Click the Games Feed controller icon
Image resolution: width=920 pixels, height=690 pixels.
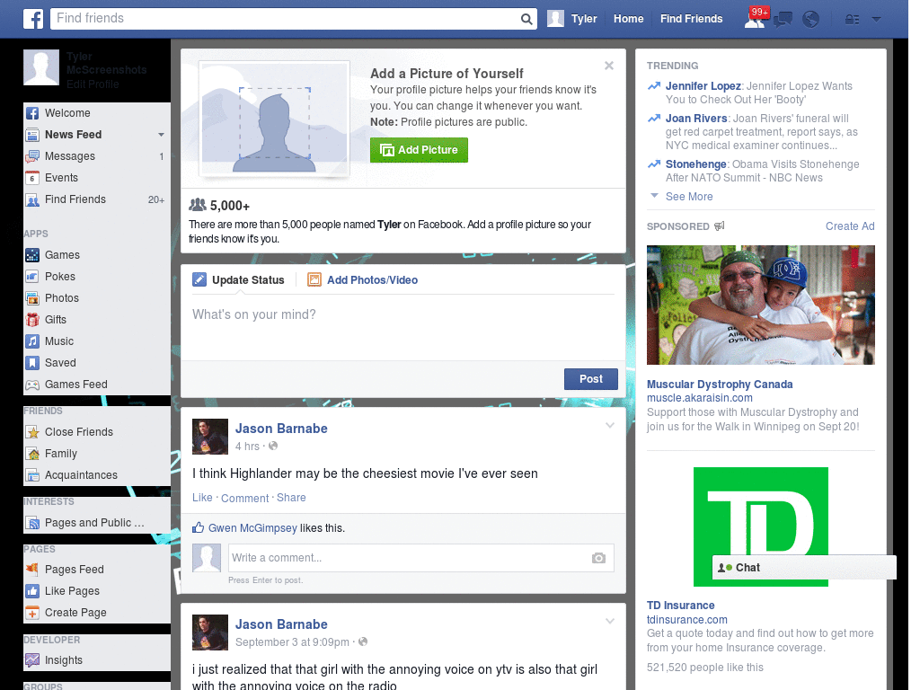click(32, 385)
